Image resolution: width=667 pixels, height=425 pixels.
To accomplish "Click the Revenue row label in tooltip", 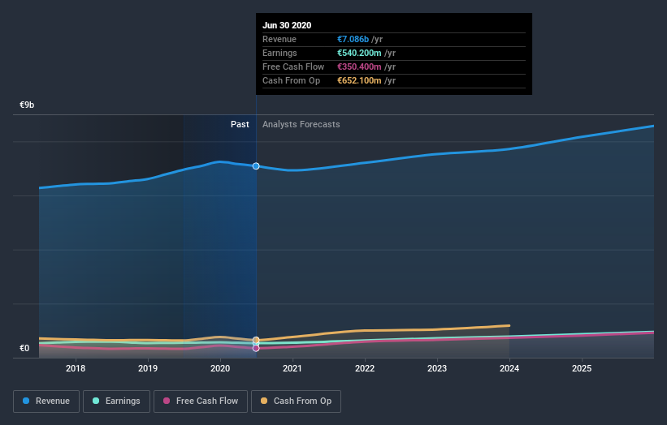I will click(279, 39).
